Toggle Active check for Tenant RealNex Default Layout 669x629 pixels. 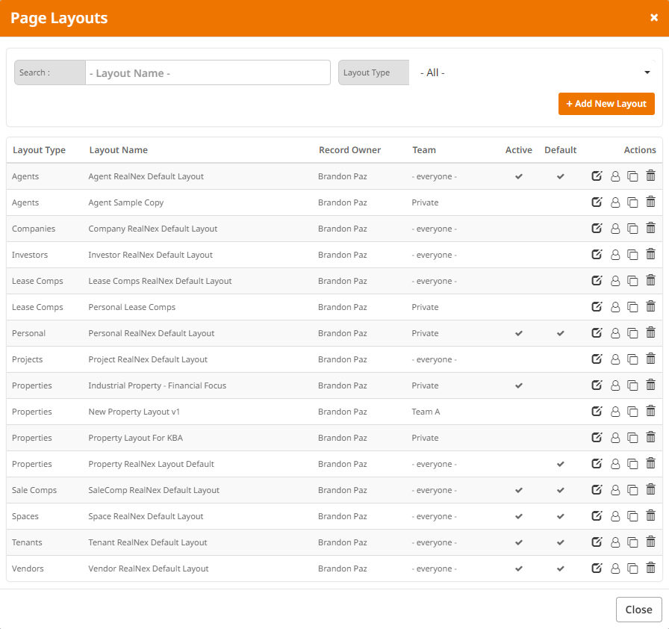(519, 542)
